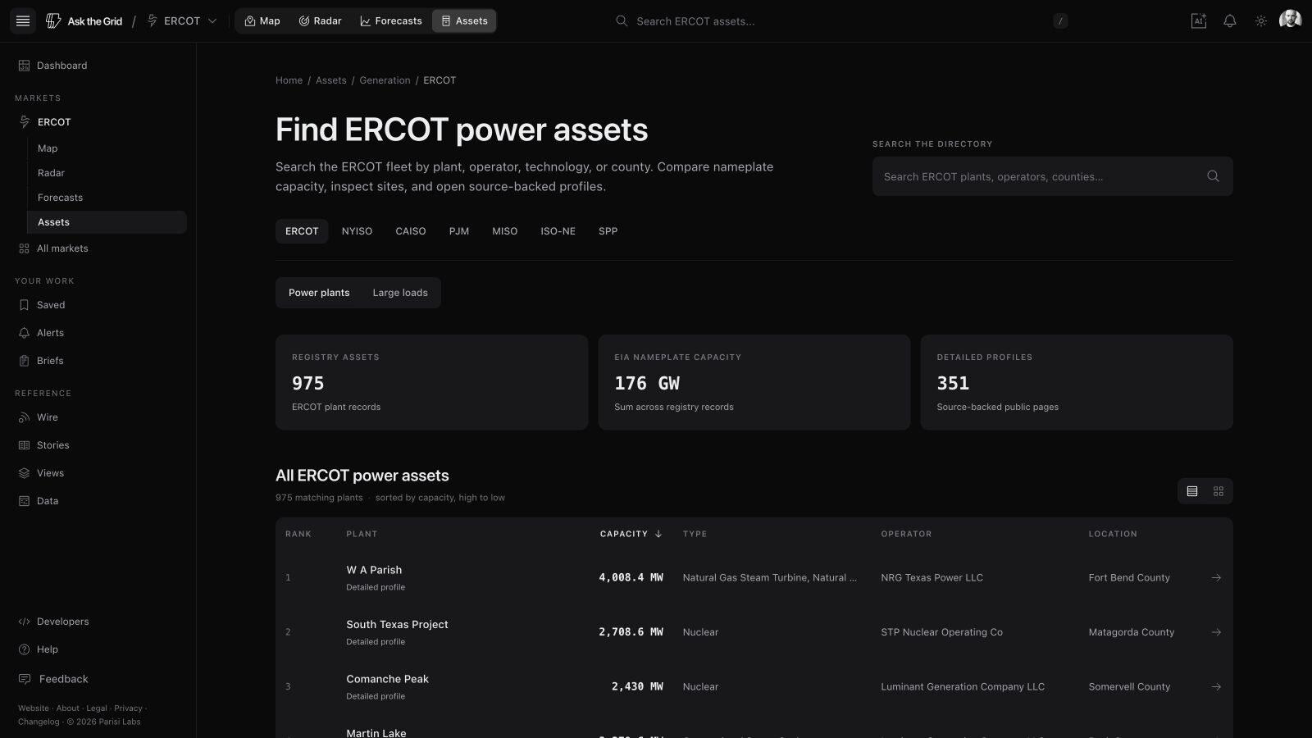Screen dimensions: 1312x738
Task: Open Briefs in the sidebar
Action: coord(98,361)
